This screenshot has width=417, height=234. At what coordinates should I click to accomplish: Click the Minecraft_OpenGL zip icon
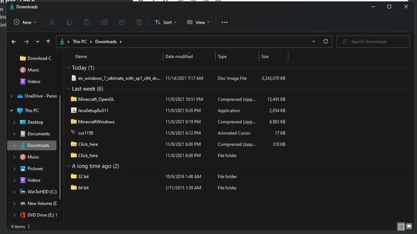point(74,99)
